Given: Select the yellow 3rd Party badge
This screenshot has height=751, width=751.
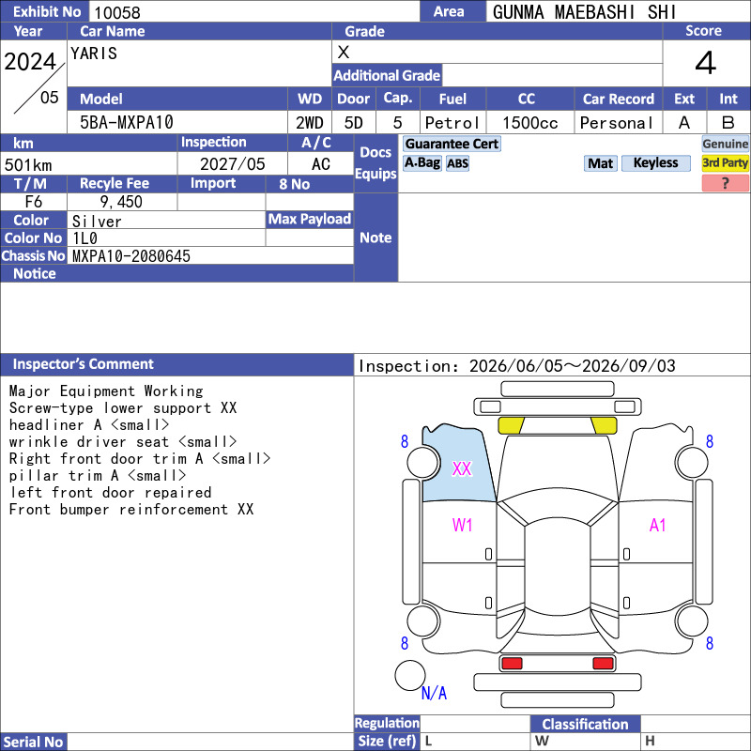Looking at the screenshot, I should click(x=725, y=162).
